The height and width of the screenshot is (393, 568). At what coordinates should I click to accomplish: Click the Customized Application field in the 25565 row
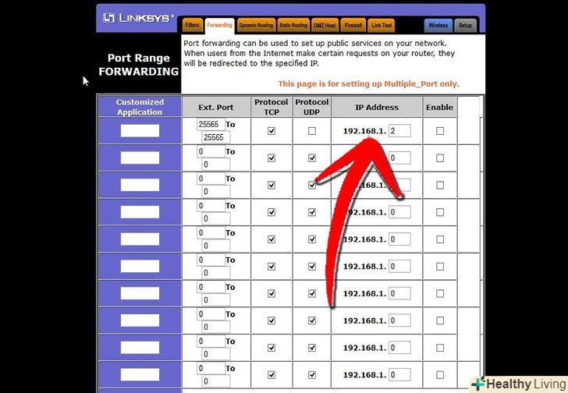[x=140, y=131]
